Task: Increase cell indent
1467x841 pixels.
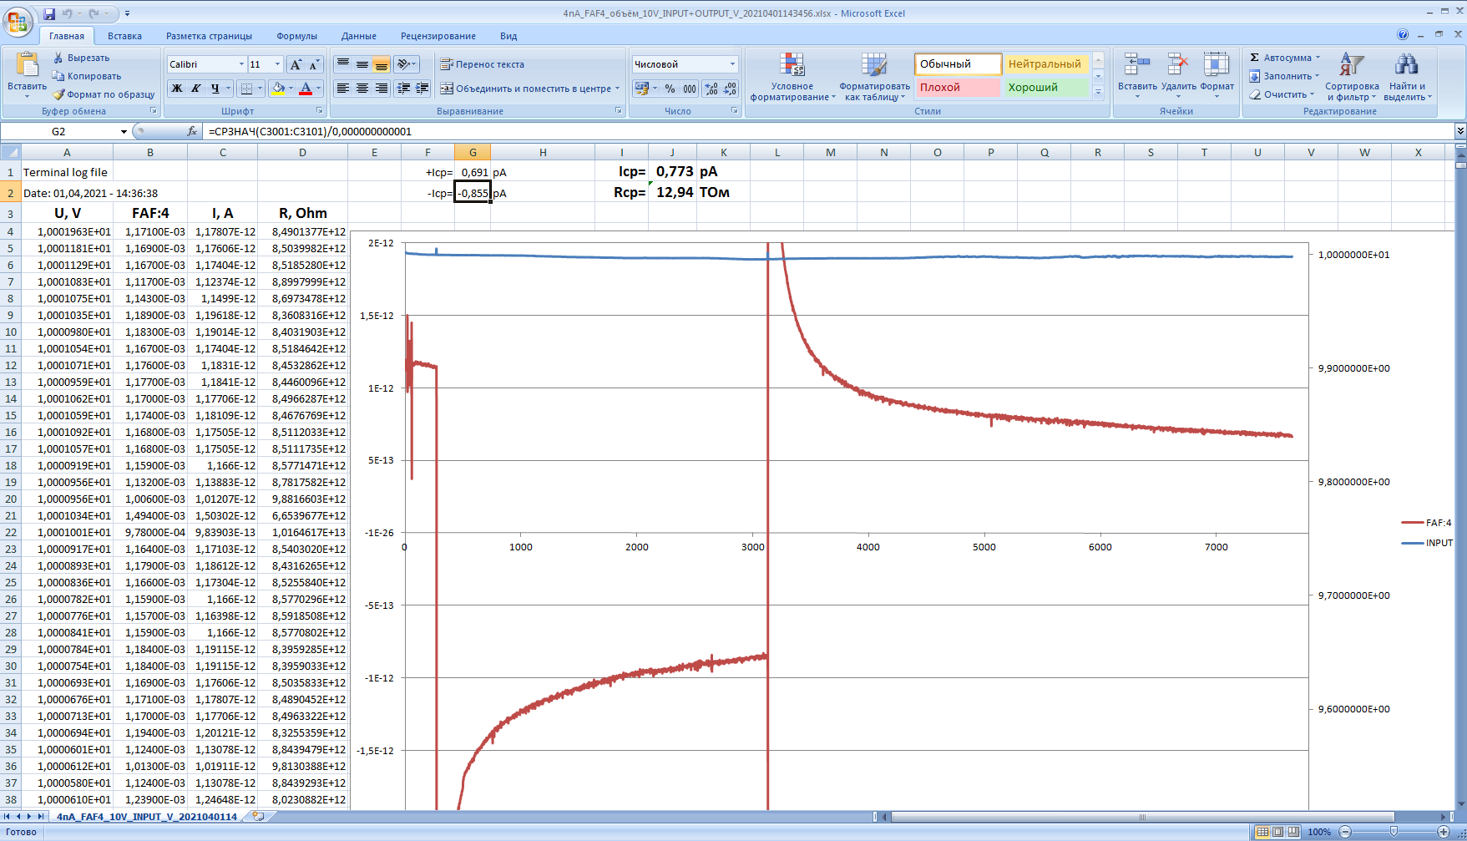Action: click(422, 89)
